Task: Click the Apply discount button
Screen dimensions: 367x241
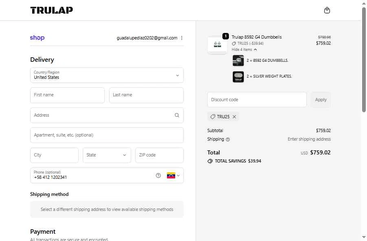Action: 321,100
